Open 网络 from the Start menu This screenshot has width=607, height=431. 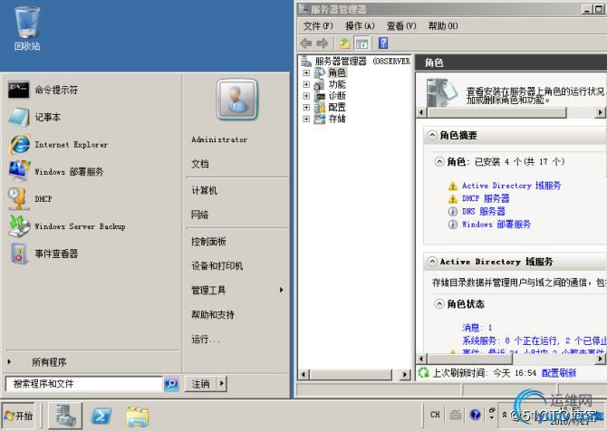point(200,215)
